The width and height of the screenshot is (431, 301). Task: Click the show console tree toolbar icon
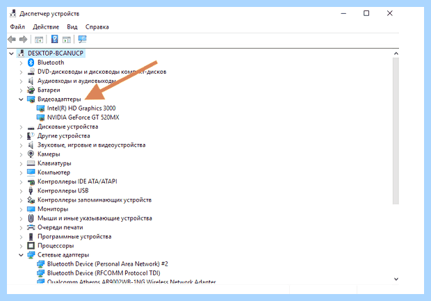(39, 40)
